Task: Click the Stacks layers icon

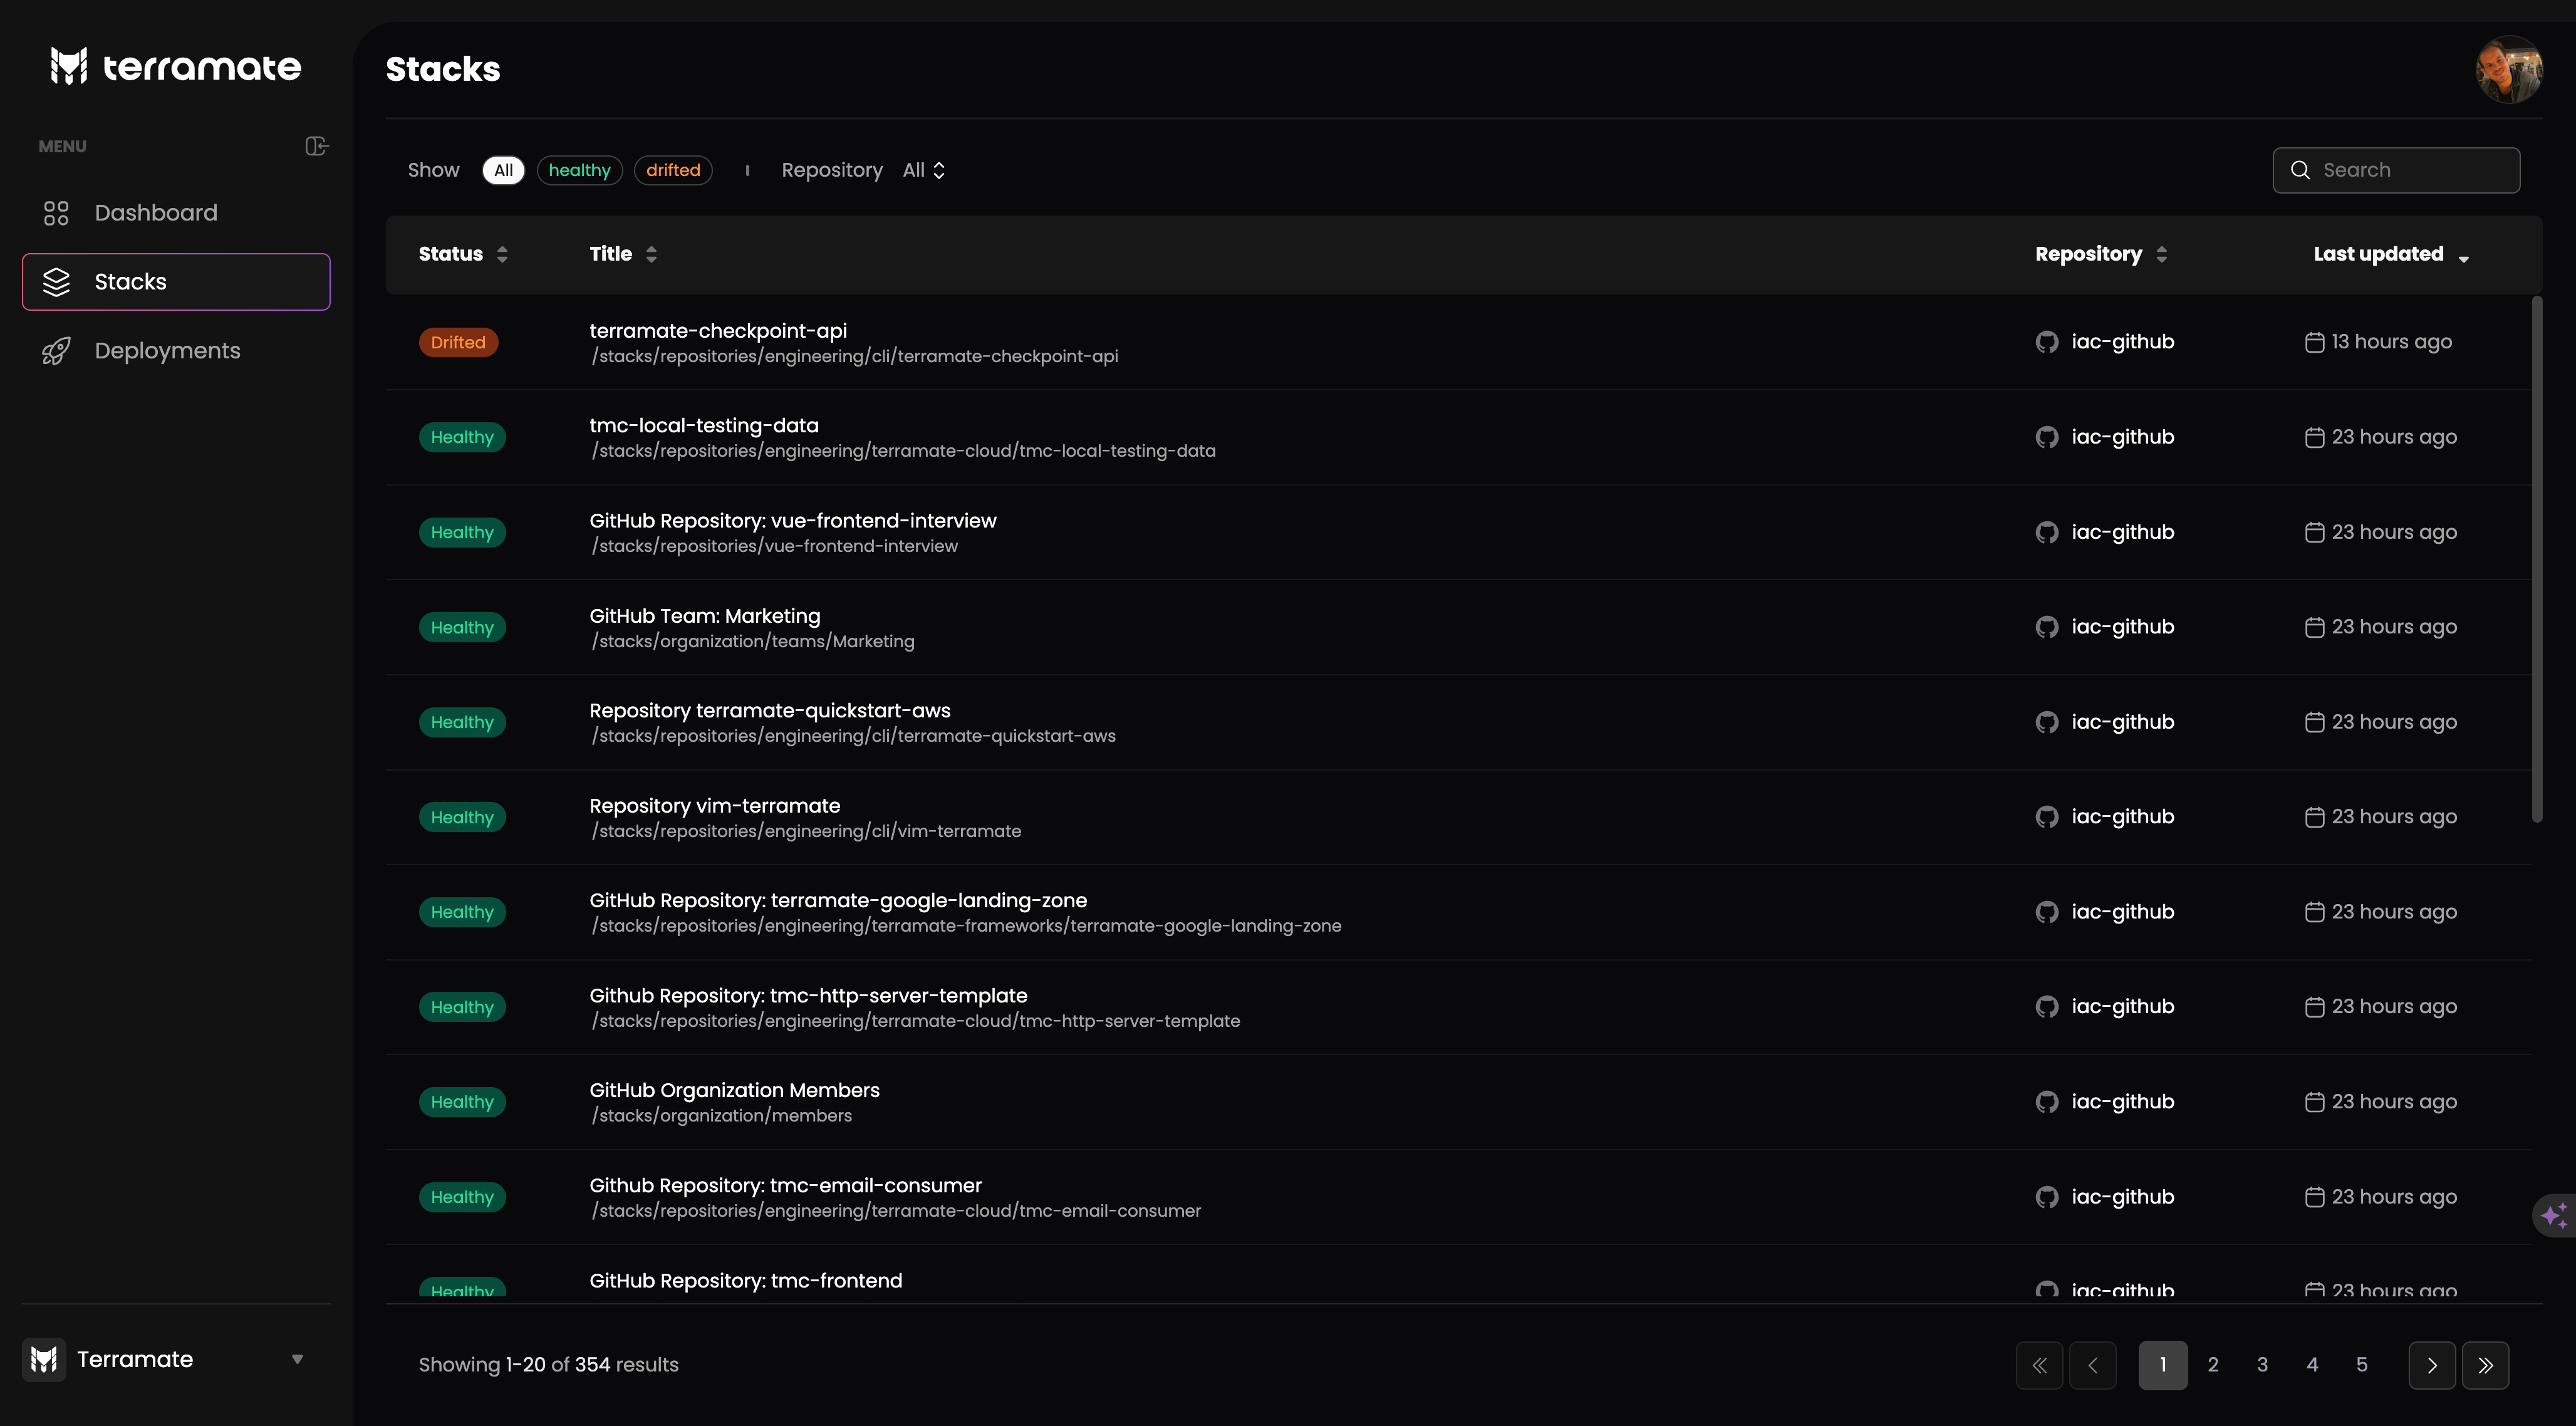Action: [56, 282]
